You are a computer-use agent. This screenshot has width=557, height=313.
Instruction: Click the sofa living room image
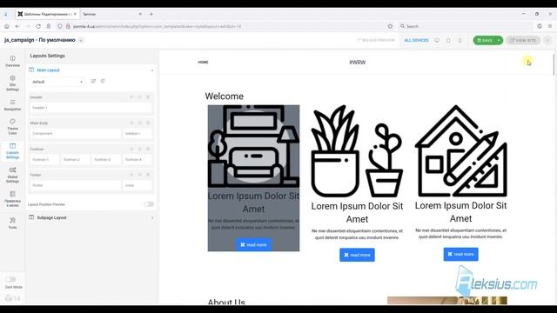click(x=253, y=146)
